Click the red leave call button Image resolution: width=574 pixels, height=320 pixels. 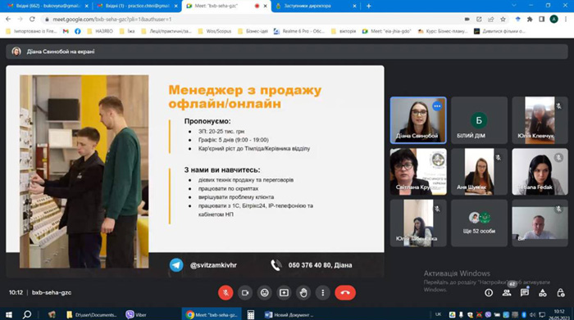pos(345,293)
